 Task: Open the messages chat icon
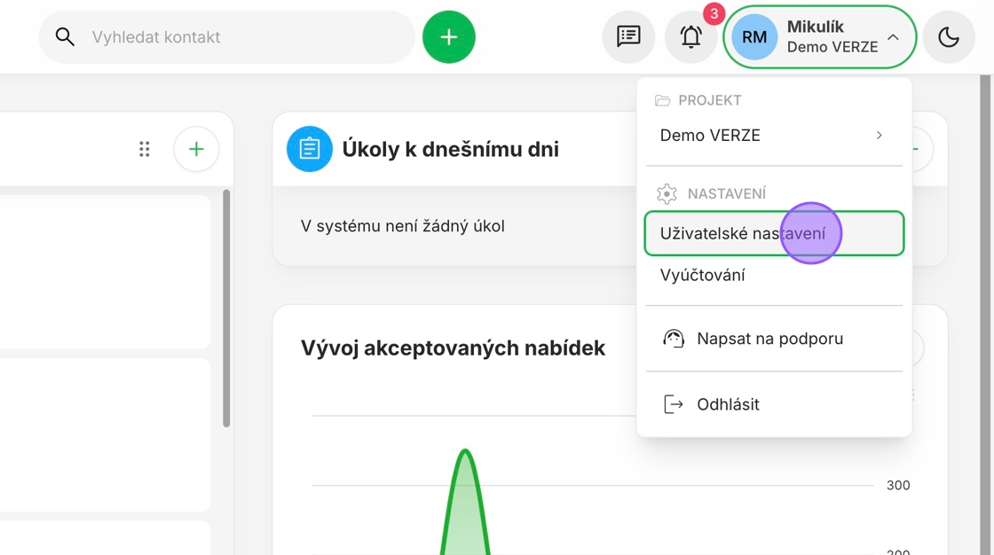628,36
